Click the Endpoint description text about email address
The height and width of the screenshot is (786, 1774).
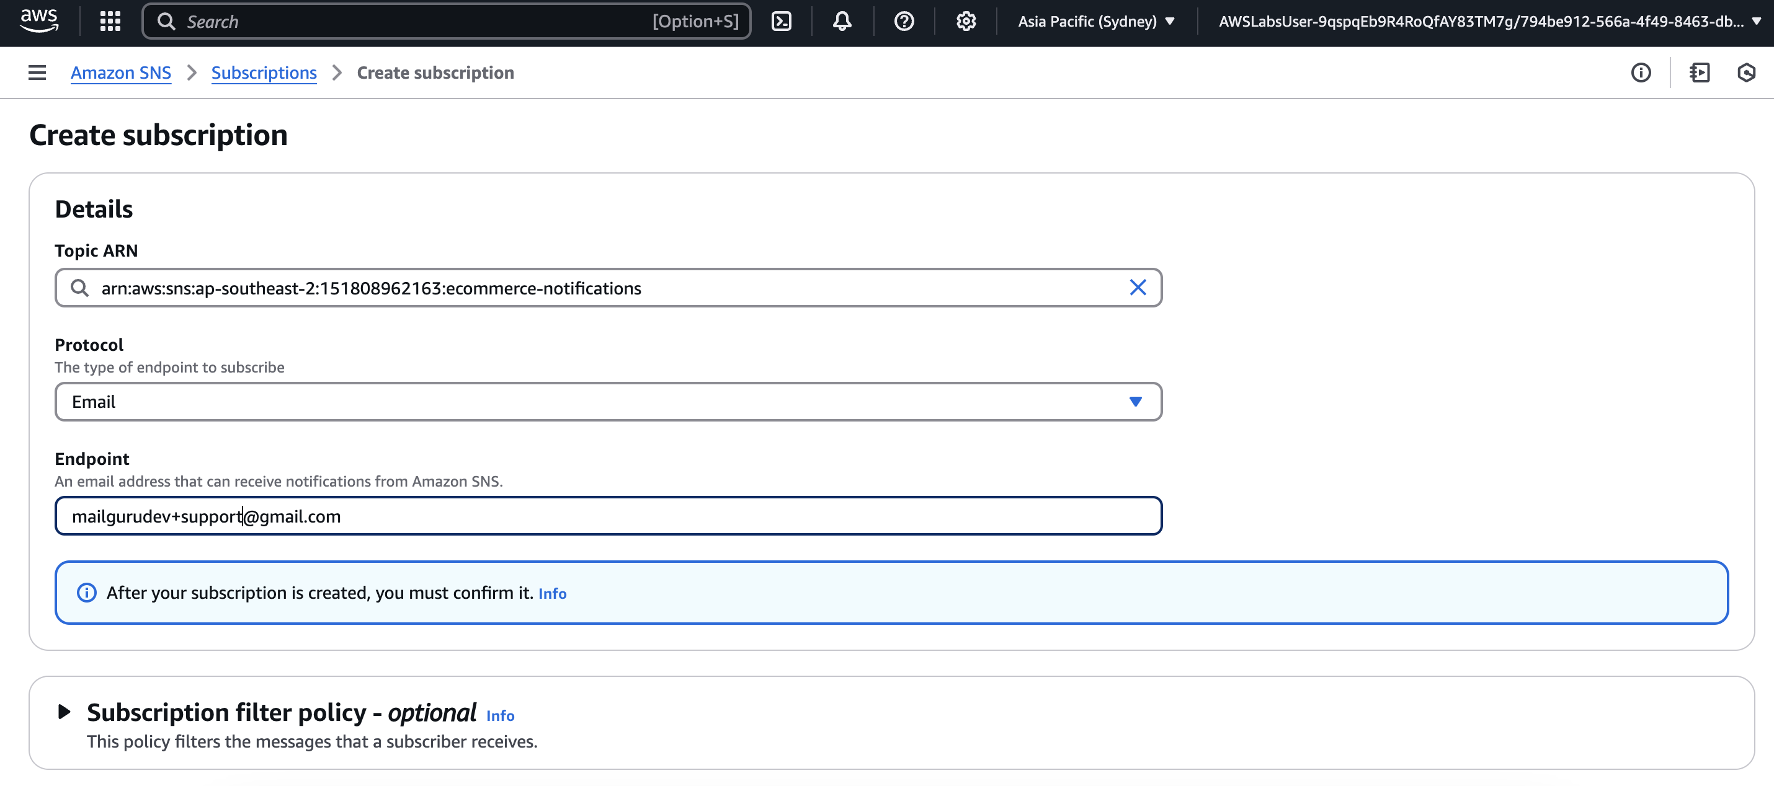pos(279,482)
